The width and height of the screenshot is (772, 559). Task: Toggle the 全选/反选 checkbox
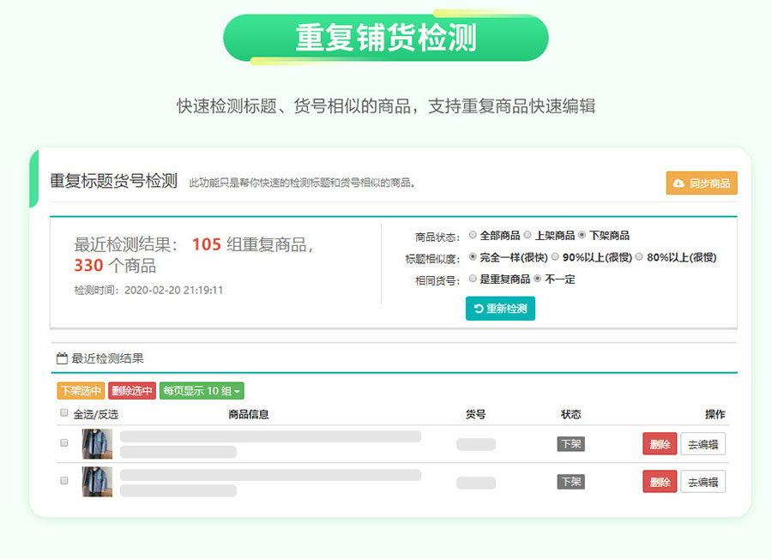pos(63,413)
